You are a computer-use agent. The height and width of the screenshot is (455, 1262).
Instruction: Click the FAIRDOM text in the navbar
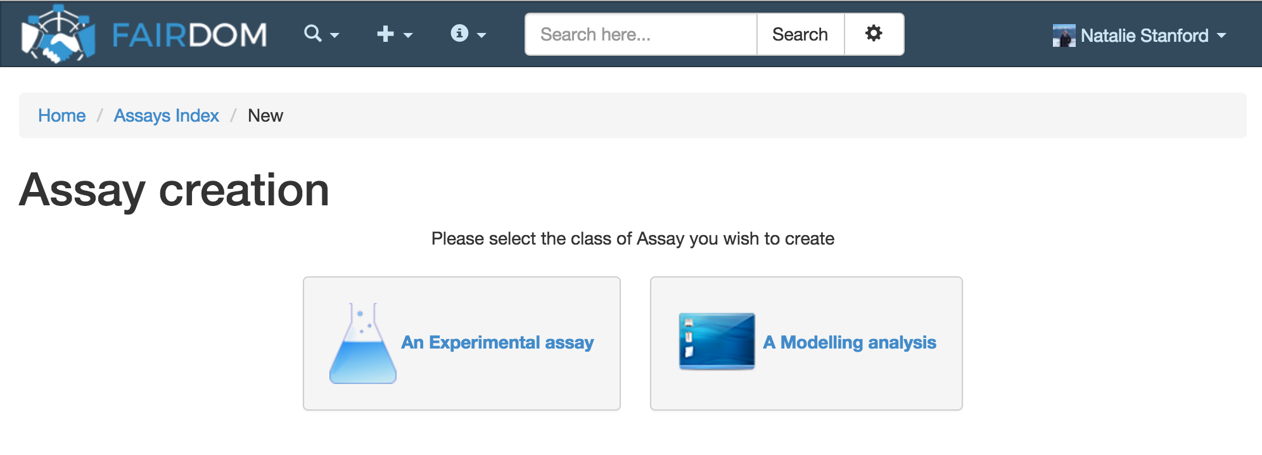[189, 35]
